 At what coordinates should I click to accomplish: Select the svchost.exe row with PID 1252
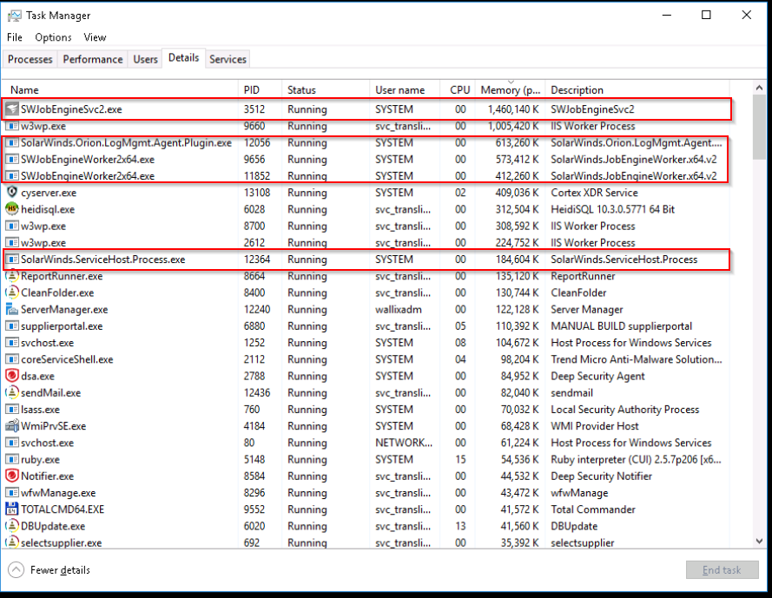tap(366, 343)
